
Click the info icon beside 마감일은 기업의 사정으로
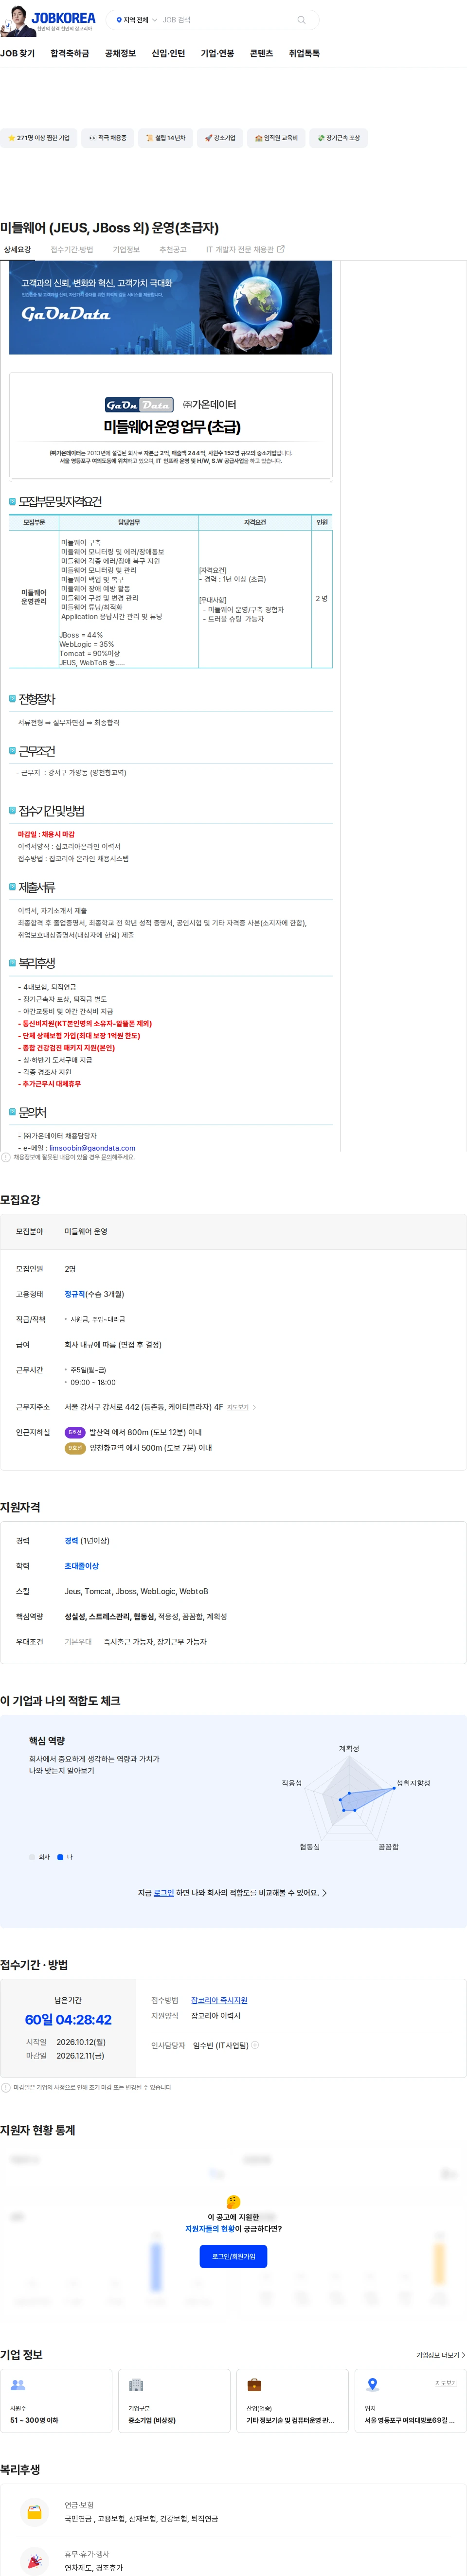click(6, 2088)
